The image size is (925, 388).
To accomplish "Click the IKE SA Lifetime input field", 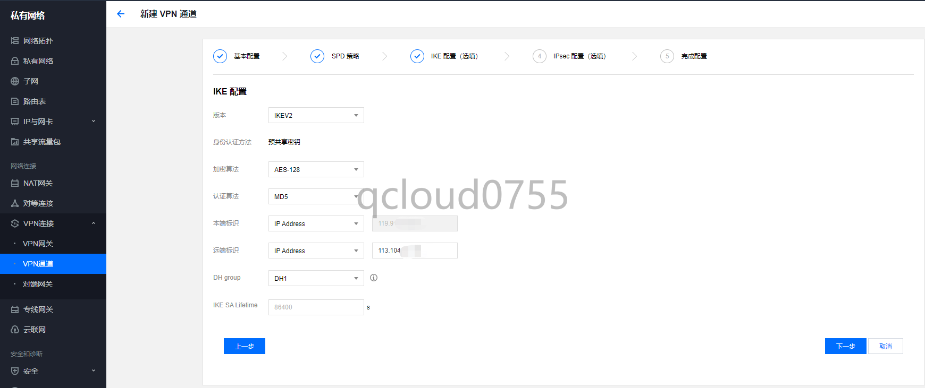I will point(316,307).
